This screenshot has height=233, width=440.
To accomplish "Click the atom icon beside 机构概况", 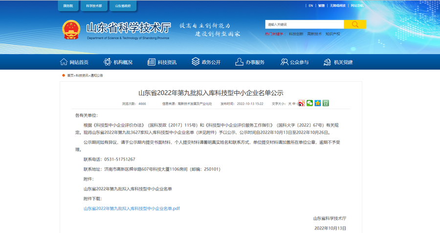I will tap(108, 62).
